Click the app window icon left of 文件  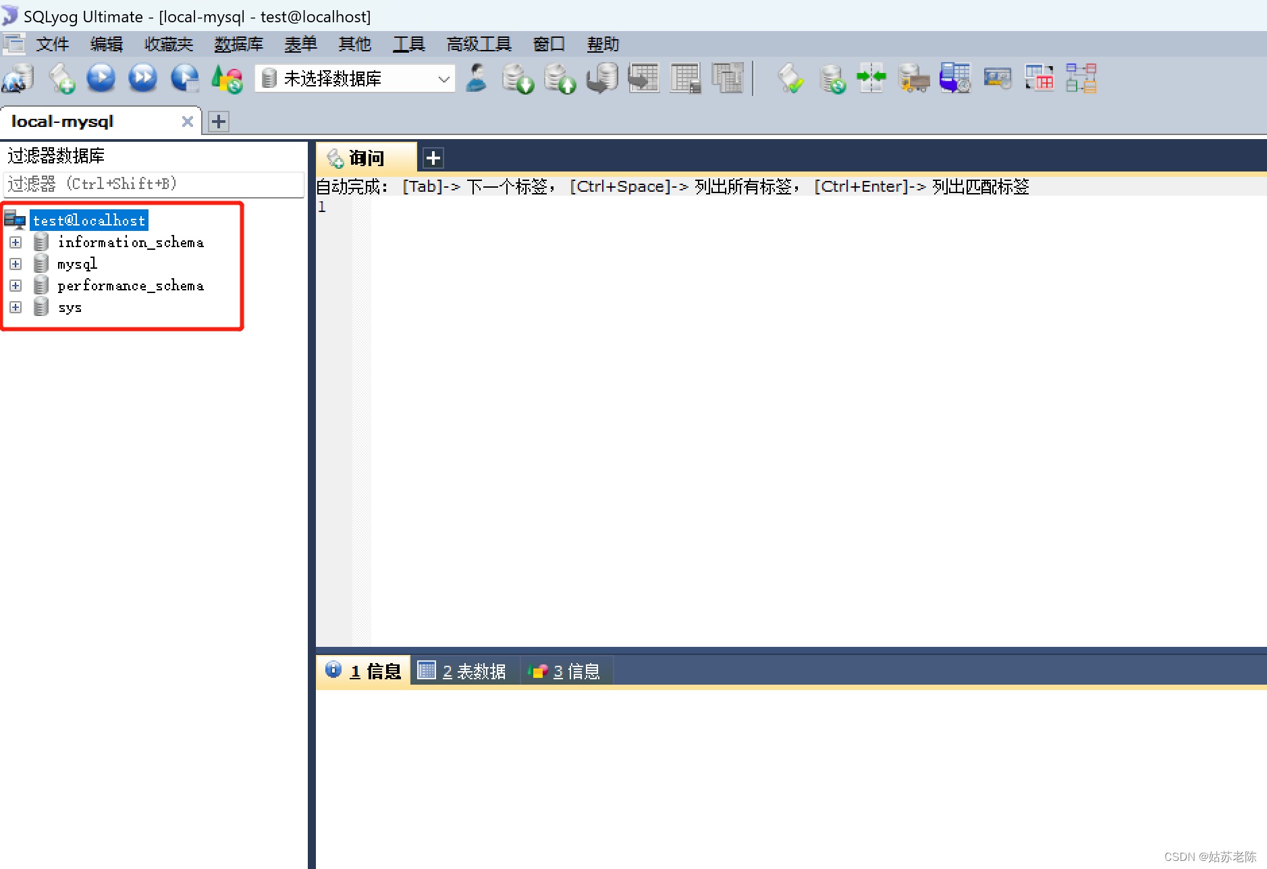pyautogui.click(x=14, y=45)
